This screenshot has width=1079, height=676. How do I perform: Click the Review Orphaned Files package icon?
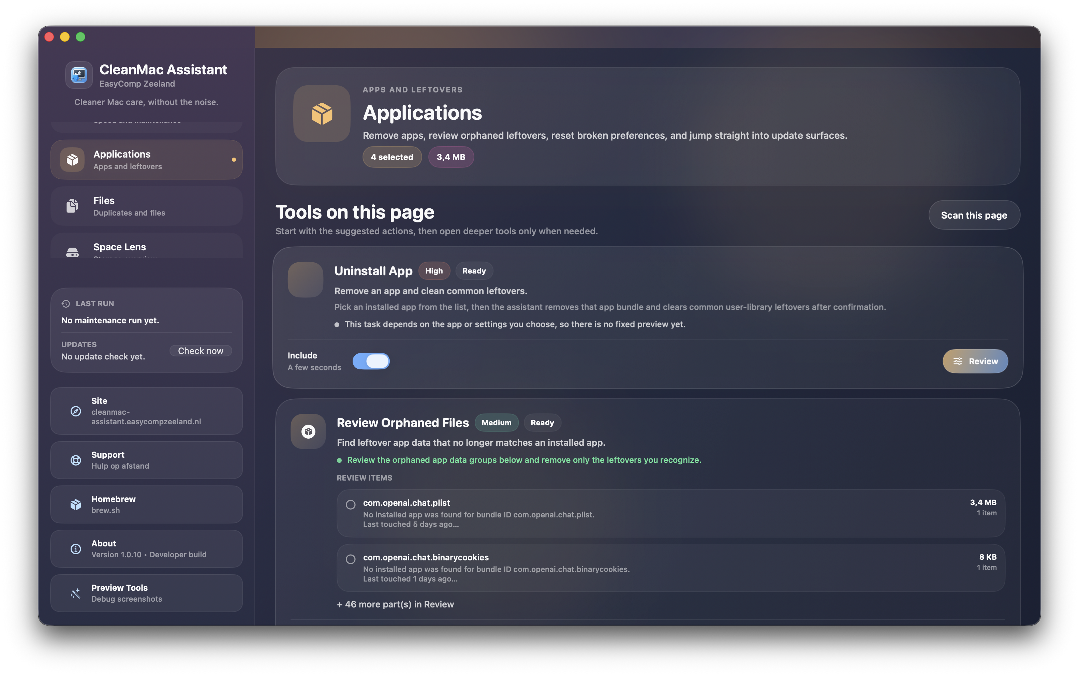pyautogui.click(x=308, y=431)
